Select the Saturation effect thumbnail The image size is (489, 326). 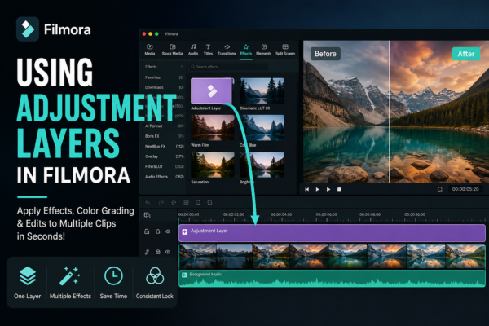(x=213, y=165)
